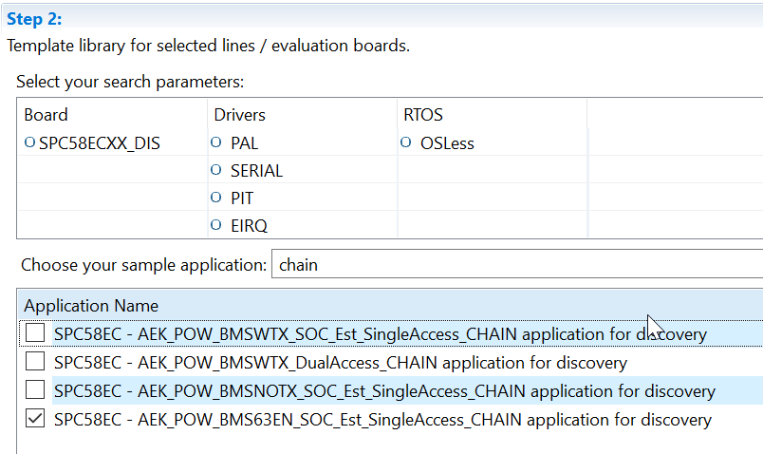Check the BMSWTX_SOC_Est_SingleAccess_CHAIN application checkbox
This screenshot has height=454, width=763.
pyautogui.click(x=35, y=334)
